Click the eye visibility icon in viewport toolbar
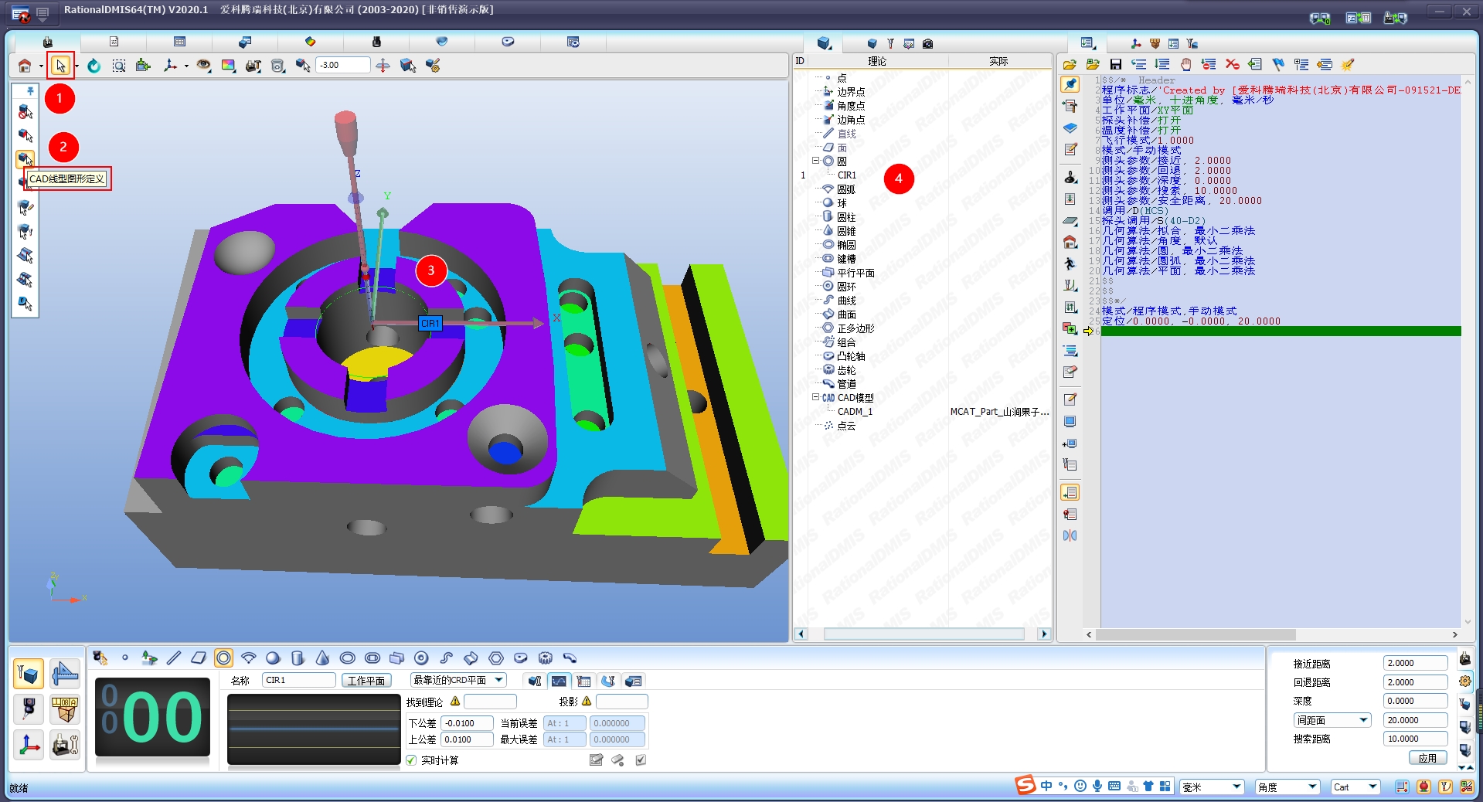The height and width of the screenshot is (802, 1483). (x=203, y=66)
